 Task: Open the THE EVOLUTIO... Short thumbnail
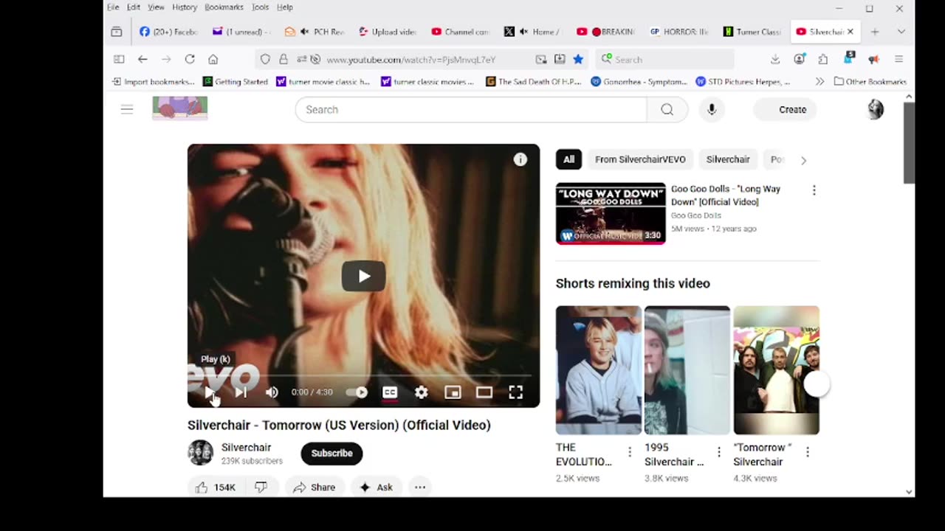[599, 370]
